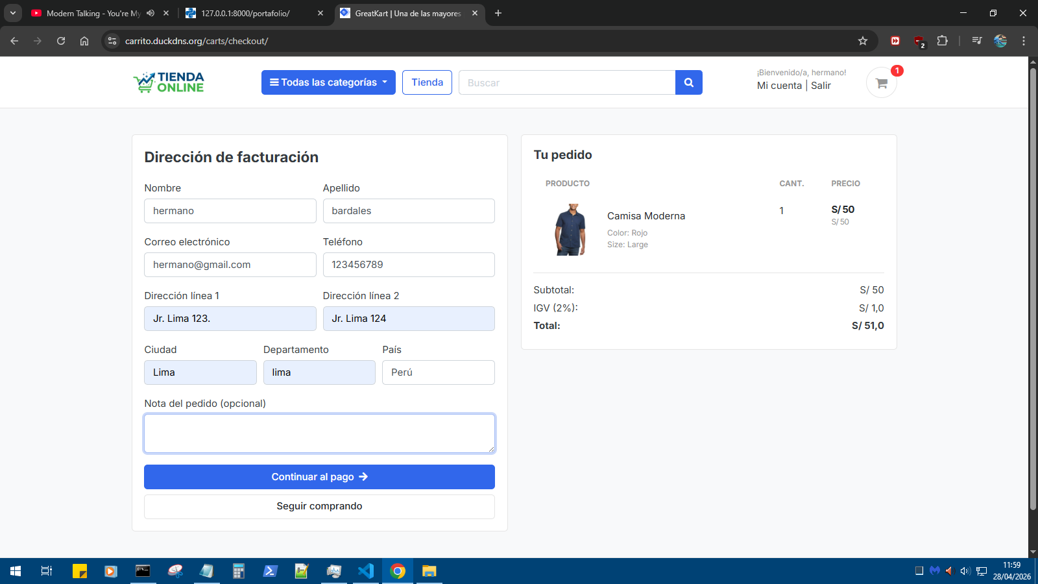Open the Chrome extensions puzzle icon

pyautogui.click(x=942, y=41)
